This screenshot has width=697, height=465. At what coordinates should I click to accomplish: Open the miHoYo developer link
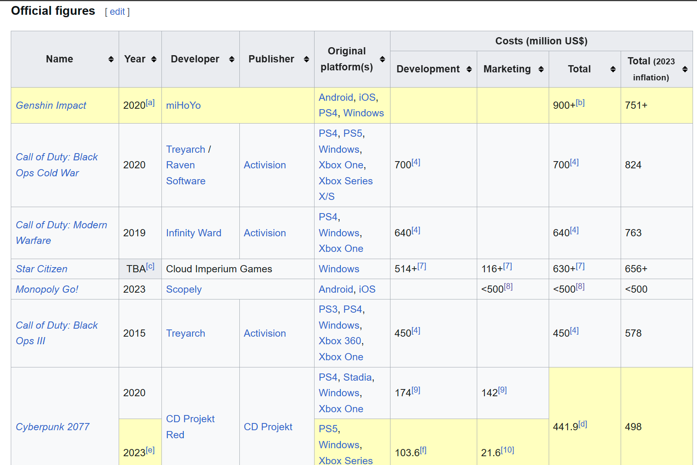[x=183, y=105]
